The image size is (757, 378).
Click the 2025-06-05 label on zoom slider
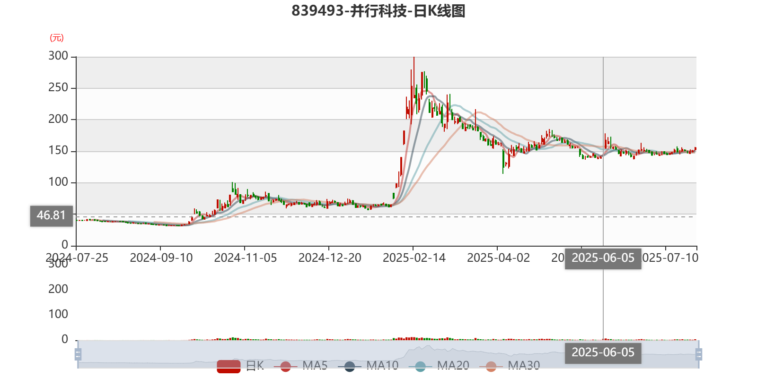tap(603, 353)
